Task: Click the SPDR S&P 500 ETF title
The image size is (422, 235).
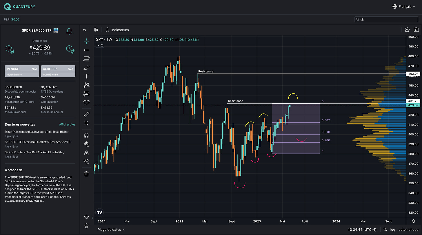Action: click(x=37, y=30)
